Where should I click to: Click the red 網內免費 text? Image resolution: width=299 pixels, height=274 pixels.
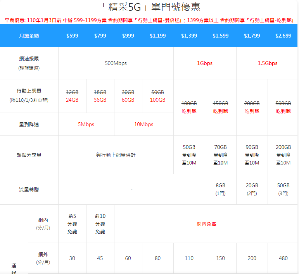(x=206, y=224)
